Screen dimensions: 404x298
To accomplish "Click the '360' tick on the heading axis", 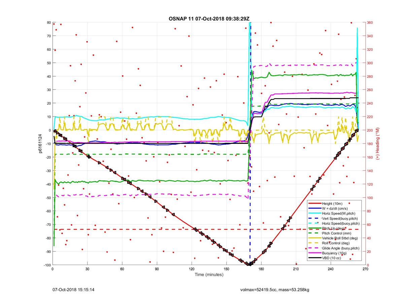I will 371,23.
